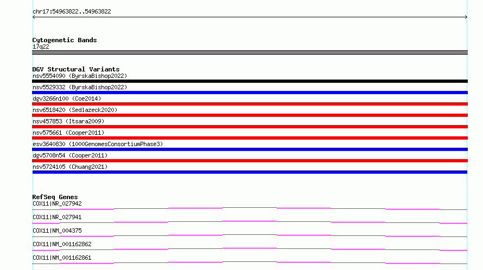Open variant dgv5708n54 (Cooper2011) label
Image resolution: width=483 pixels, height=270 pixels.
pyautogui.click(x=70, y=155)
